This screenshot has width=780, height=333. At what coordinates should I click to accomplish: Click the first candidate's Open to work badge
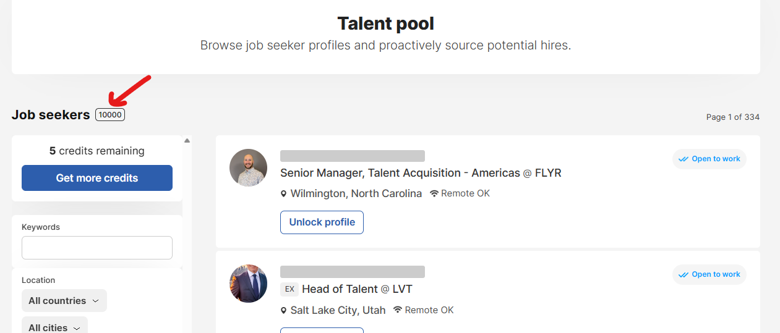tap(709, 159)
